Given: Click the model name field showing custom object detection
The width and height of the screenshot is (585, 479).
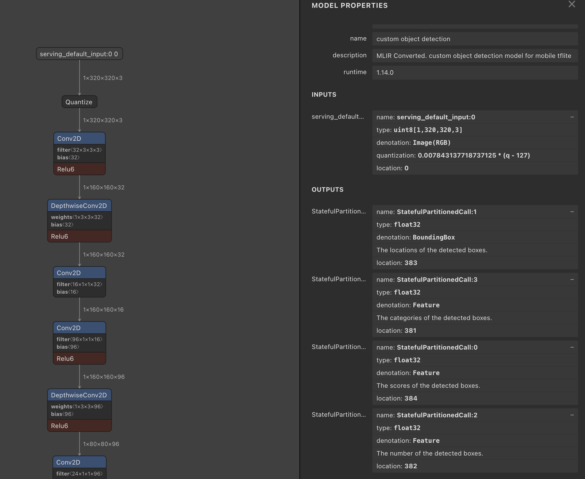Looking at the screenshot, I should (474, 39).
